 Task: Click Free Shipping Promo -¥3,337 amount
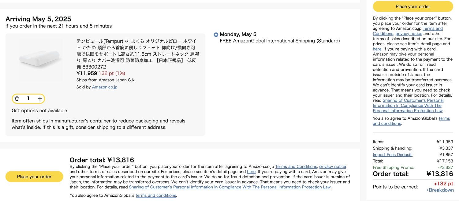pyautogui.click(x=446, y=167)
